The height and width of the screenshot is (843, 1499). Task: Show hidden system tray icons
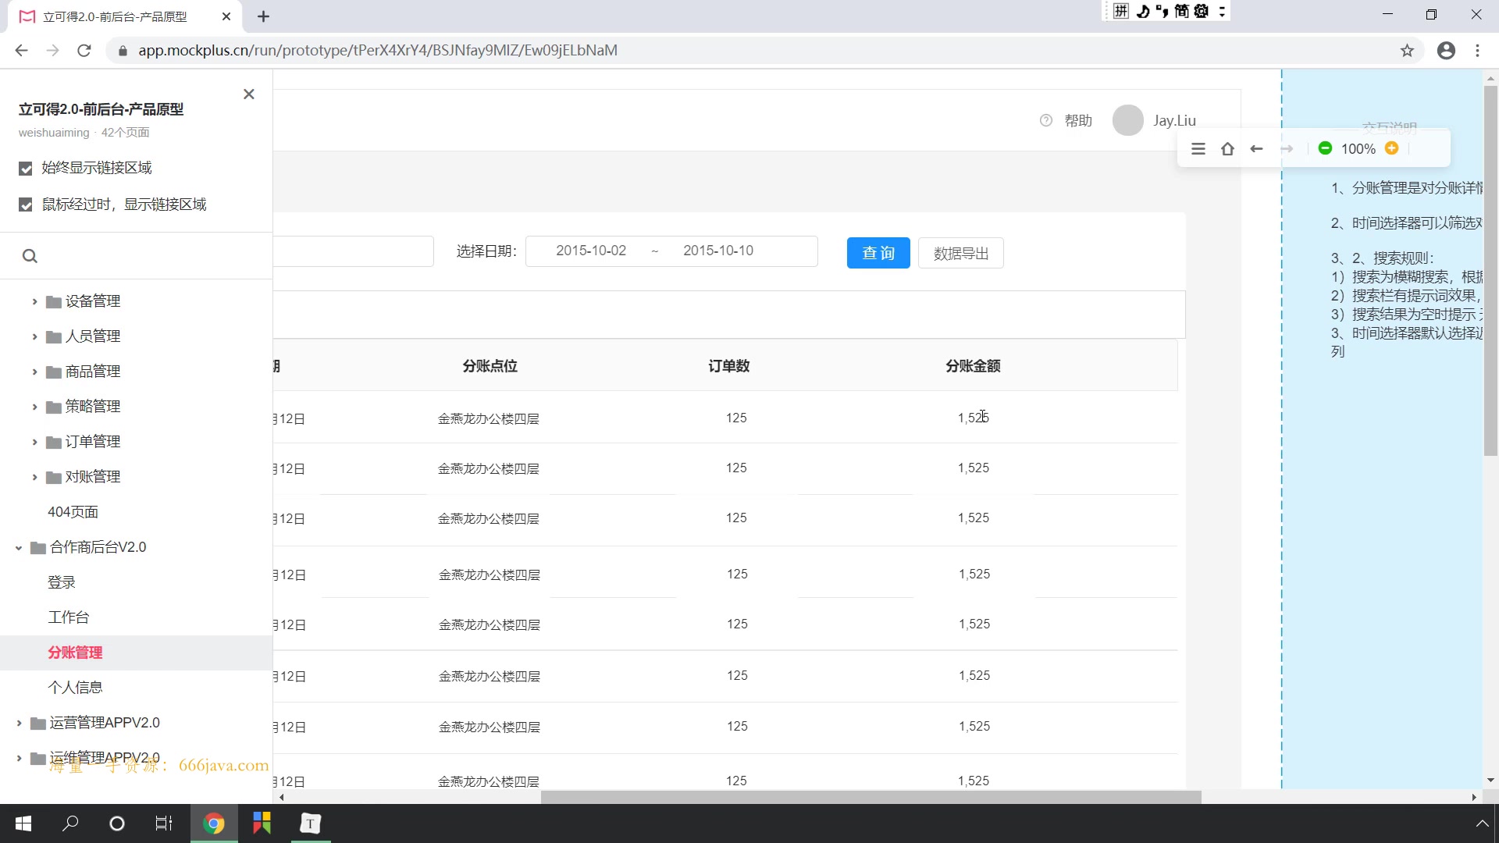pyautogui.click(x=1482, y=823)
